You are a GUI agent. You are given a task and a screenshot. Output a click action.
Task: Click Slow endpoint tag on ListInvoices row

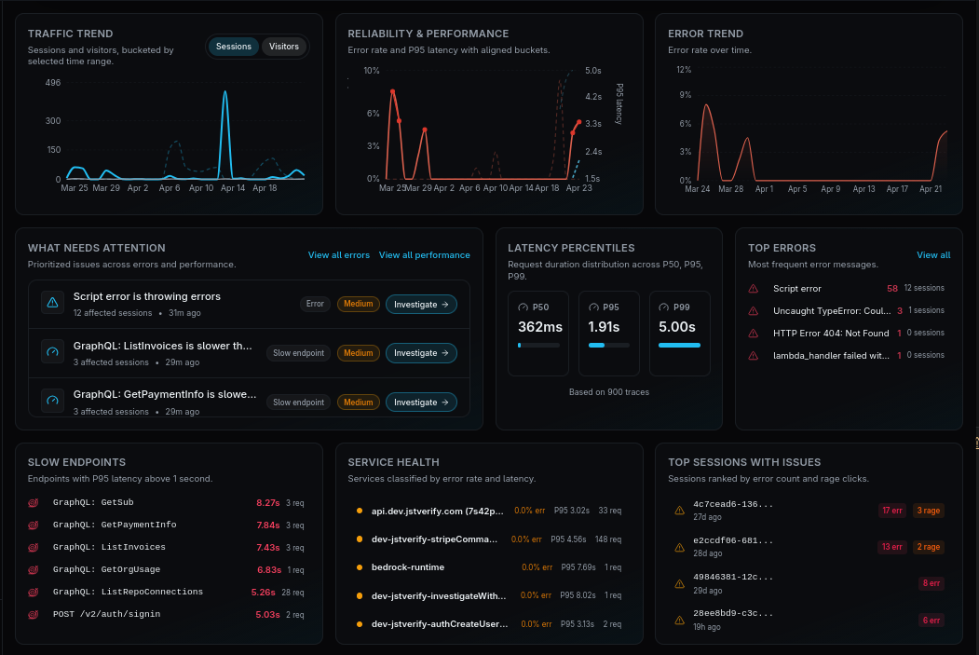298,353
